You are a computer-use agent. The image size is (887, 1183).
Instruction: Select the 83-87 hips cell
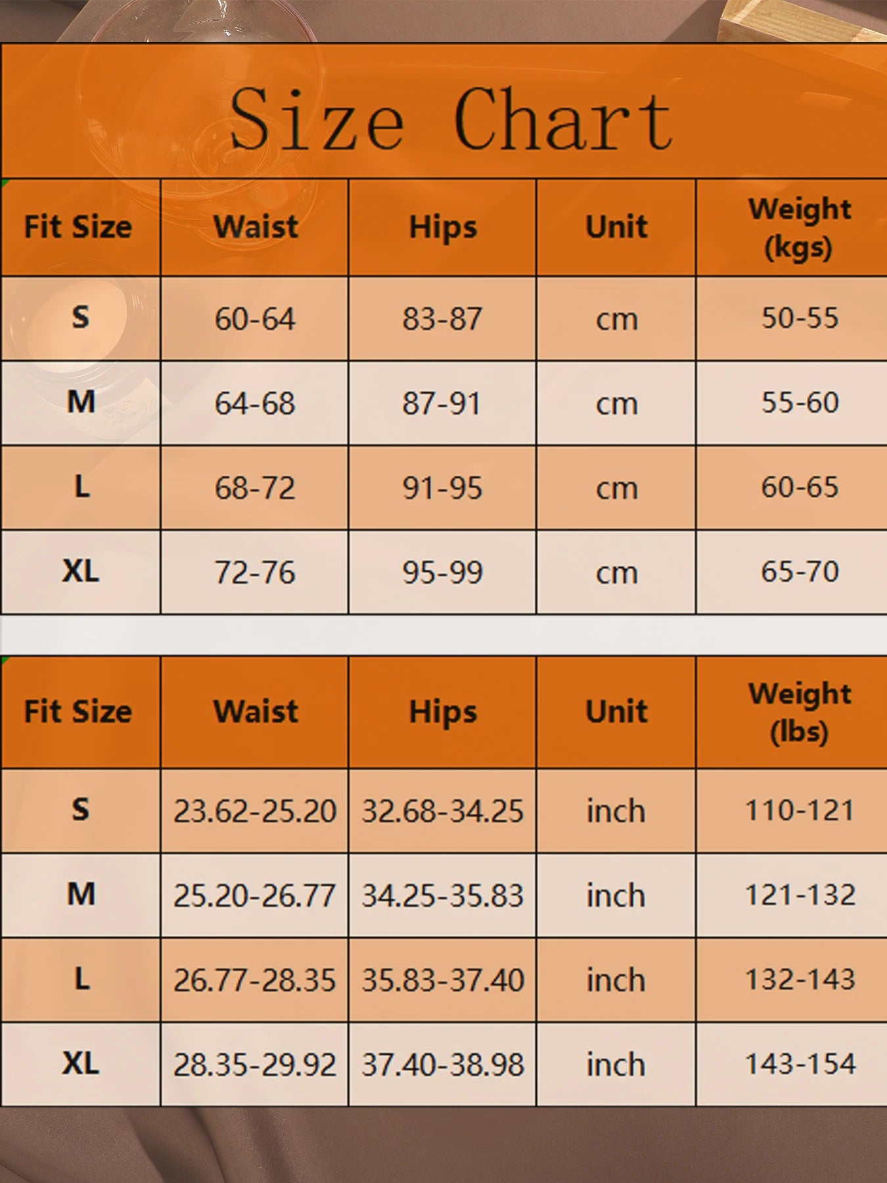point(442,319)
